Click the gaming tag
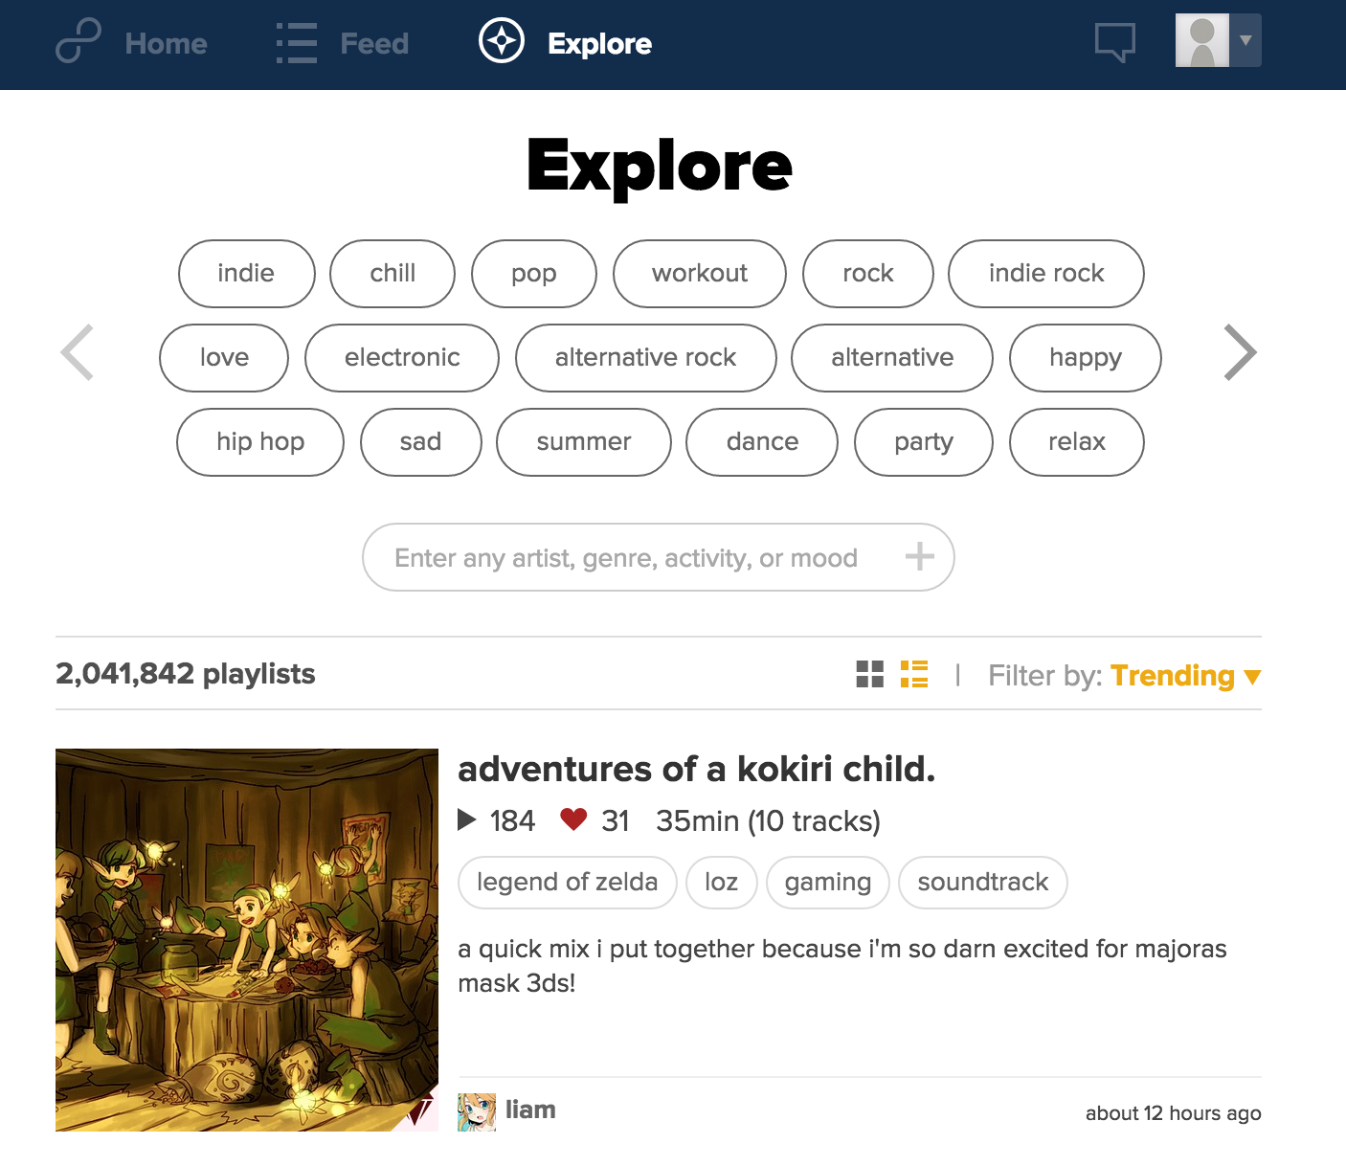Viewport: 1346px width, 1166px height. pos(828,883)
